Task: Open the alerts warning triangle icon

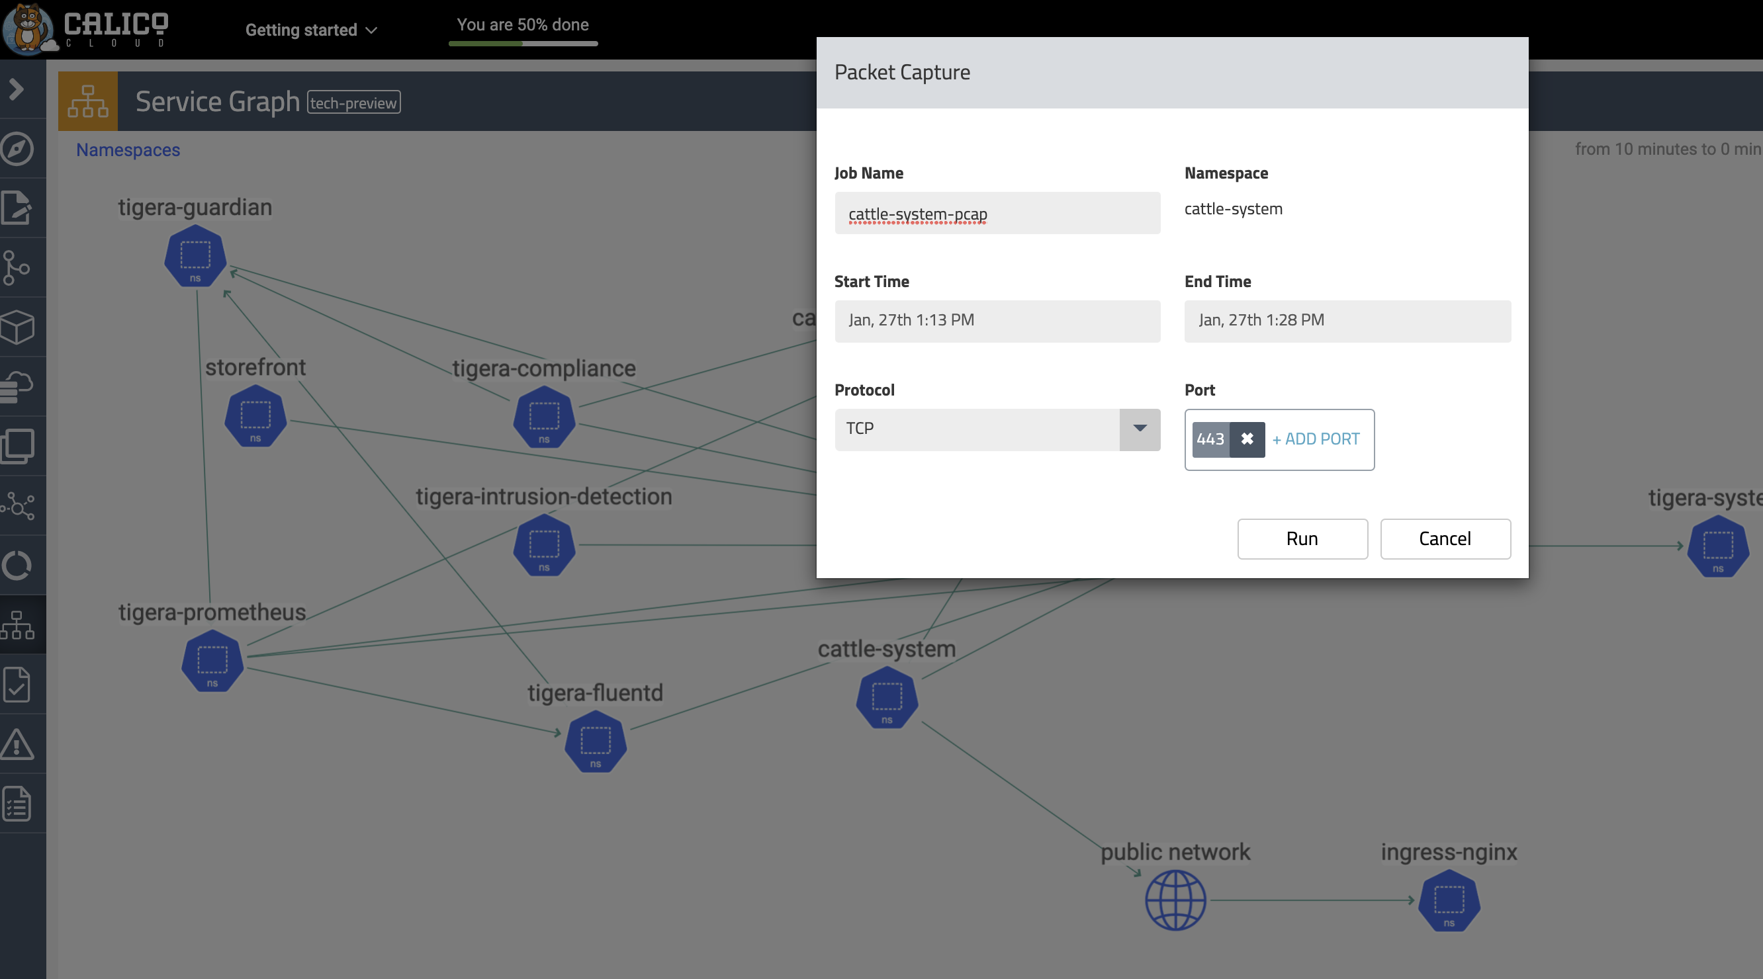Action: [x=17, y=744]
